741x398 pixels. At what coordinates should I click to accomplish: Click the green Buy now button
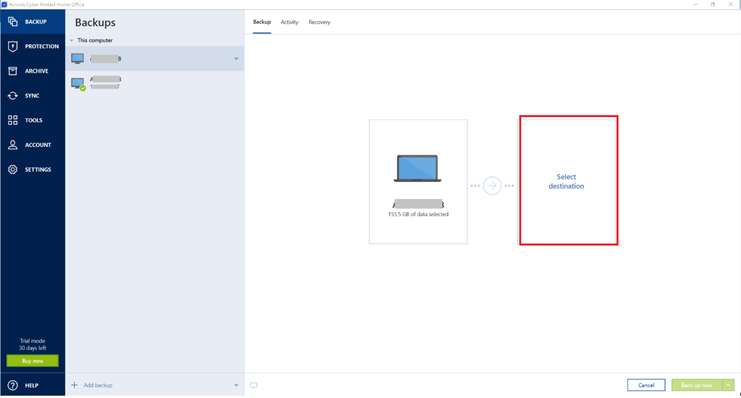tap(33, 361)
